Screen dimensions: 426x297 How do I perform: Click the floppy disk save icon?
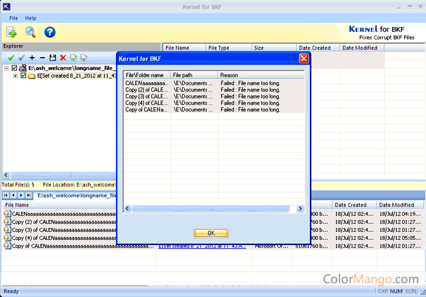pos(53,58)
